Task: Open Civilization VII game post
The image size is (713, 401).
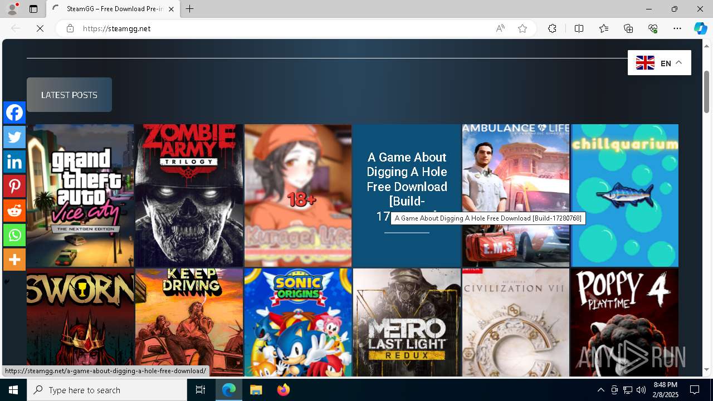Action: (x=516, y=322)
